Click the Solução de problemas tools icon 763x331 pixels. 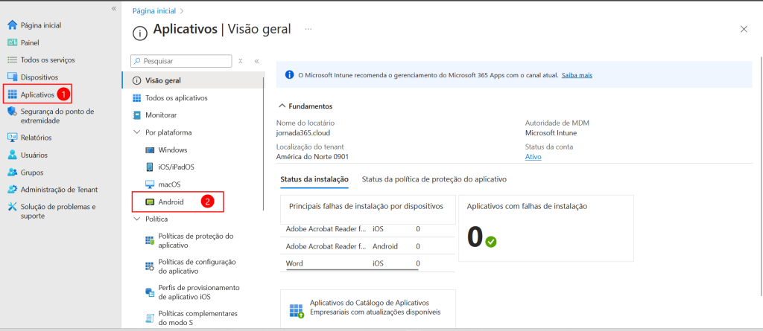(13, 207)
